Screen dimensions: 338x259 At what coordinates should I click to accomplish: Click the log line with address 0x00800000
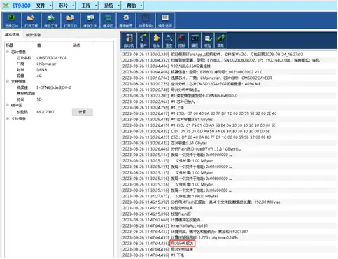[176, 178]
